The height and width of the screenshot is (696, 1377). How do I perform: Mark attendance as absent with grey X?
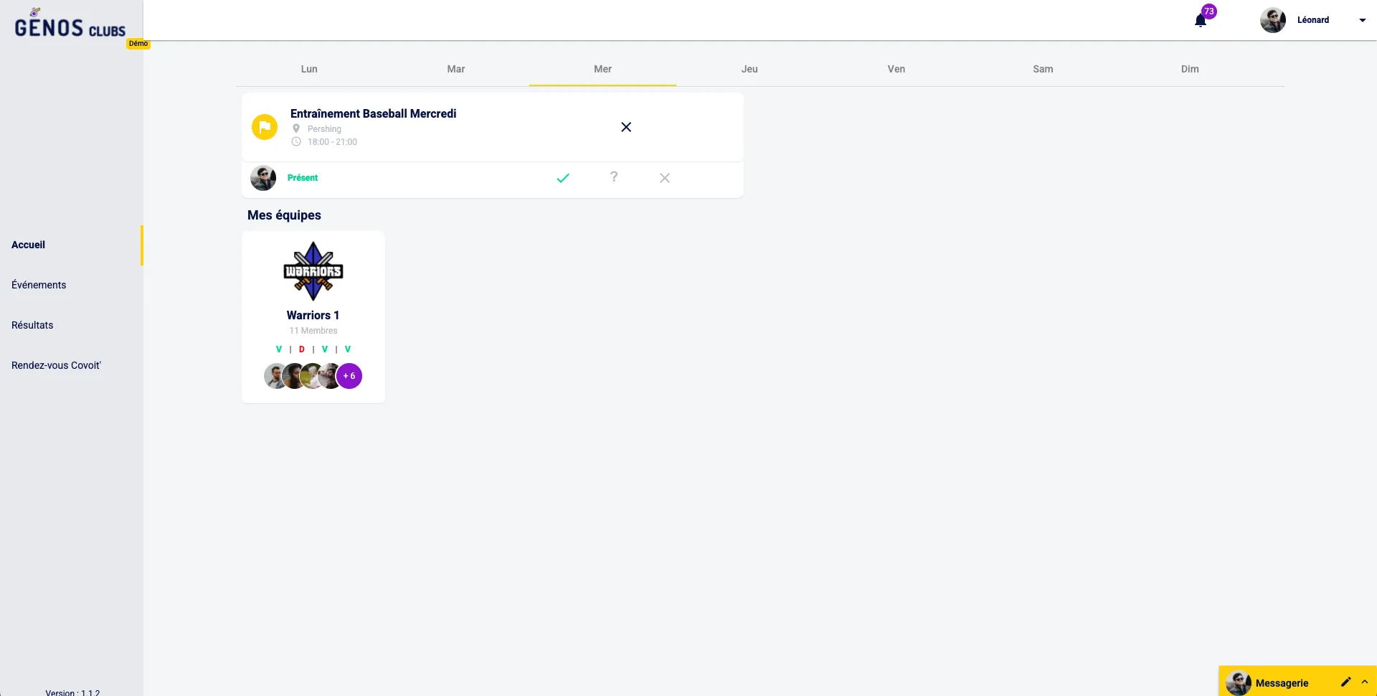click(x=665, y=178)
